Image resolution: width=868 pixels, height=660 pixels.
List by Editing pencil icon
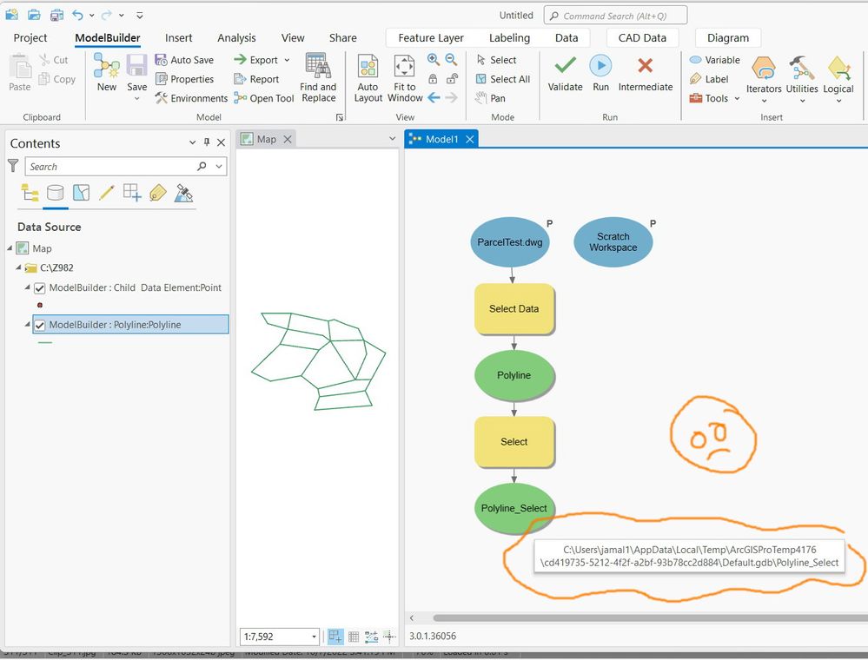click(x=106, y=193)
